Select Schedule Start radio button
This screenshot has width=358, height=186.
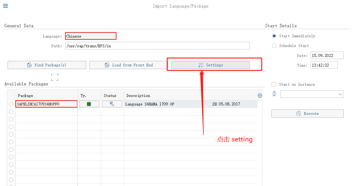[274, 46]
